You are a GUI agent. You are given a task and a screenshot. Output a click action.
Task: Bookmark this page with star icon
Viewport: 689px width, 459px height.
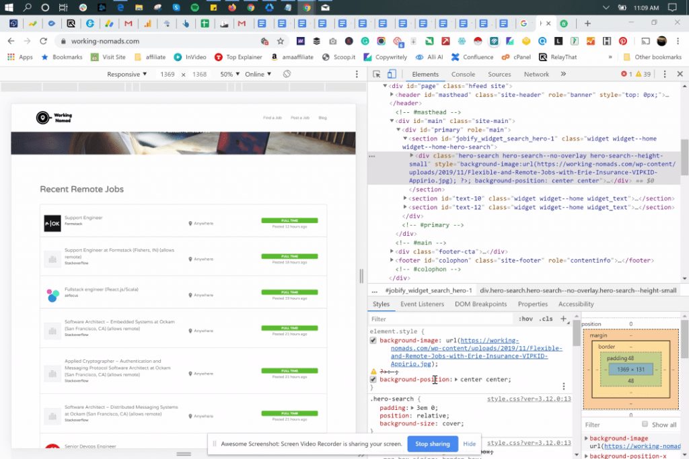click(281, 41)
